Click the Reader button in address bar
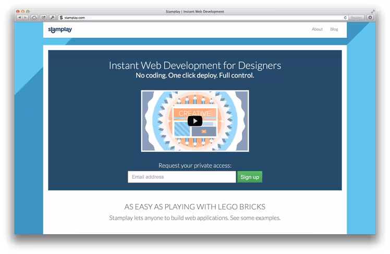390x254 pixels. point(357,18)
